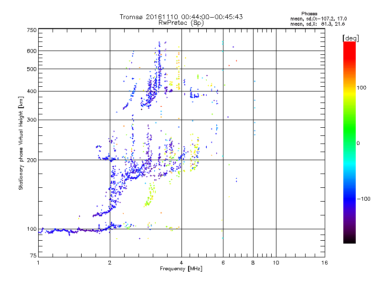Click the '8' frequency axis tick label
The image size is (382, 286).
(253, 263)
